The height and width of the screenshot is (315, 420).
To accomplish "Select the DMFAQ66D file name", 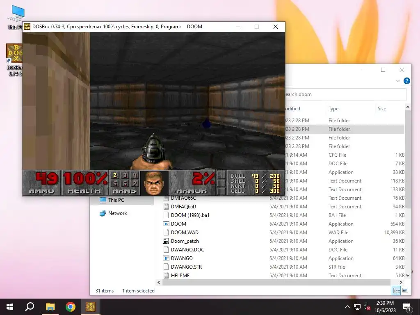I will tap(183, 207).
